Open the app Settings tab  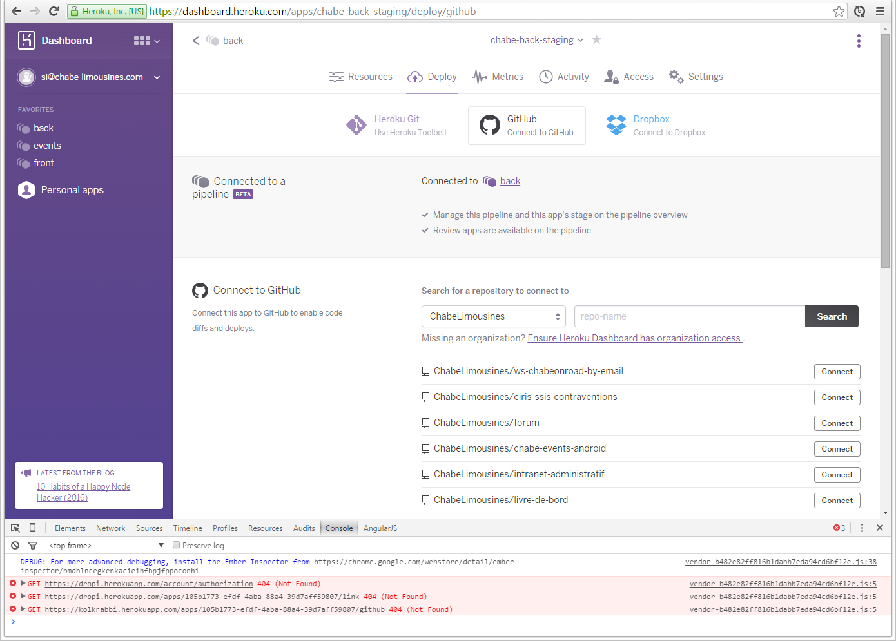(x=696, y=77)
